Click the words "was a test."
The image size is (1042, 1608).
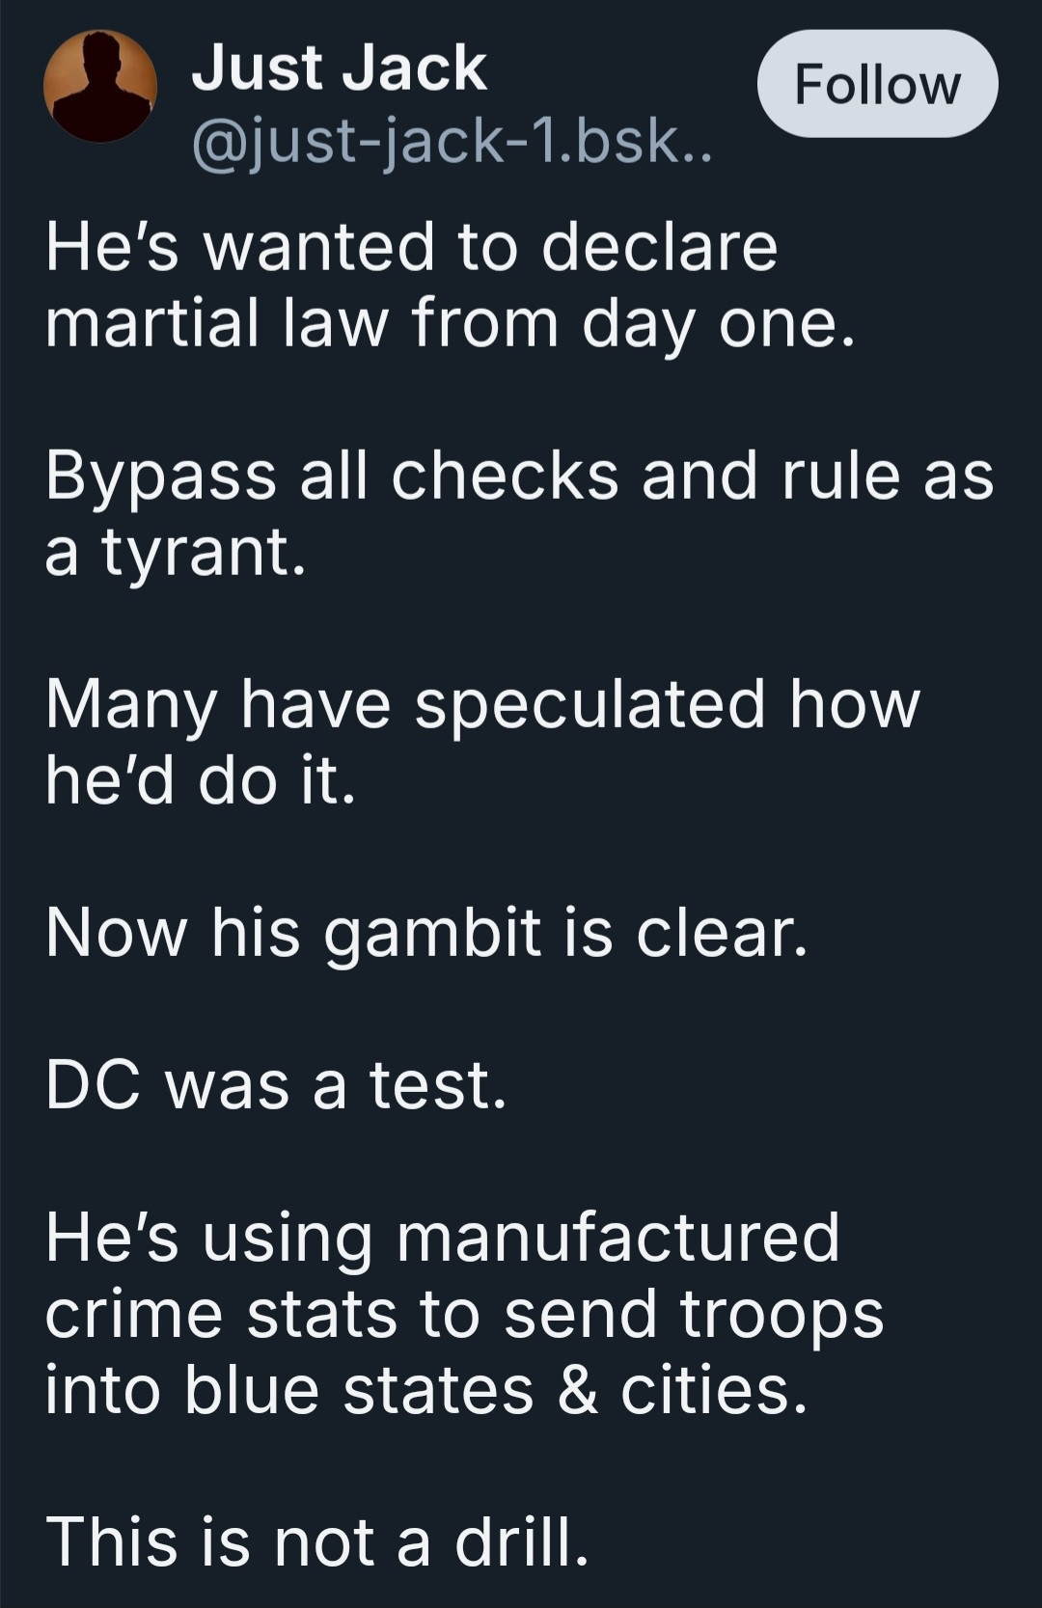pyautogui.click(x=336, y=1085)
